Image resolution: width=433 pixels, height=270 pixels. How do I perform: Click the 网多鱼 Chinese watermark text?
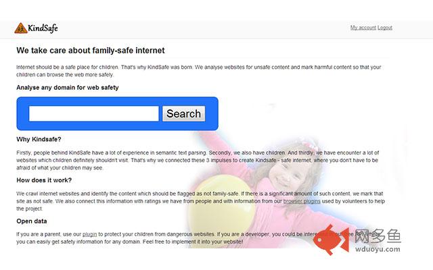pos(378,236)
